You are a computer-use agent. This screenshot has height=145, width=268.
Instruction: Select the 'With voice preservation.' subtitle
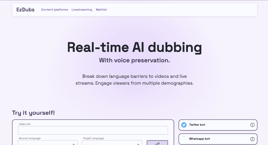tap(135, 60)
